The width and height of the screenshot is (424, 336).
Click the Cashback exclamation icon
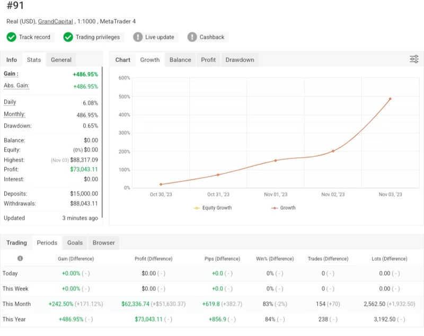pyautogui.click(x=192, y=37)
